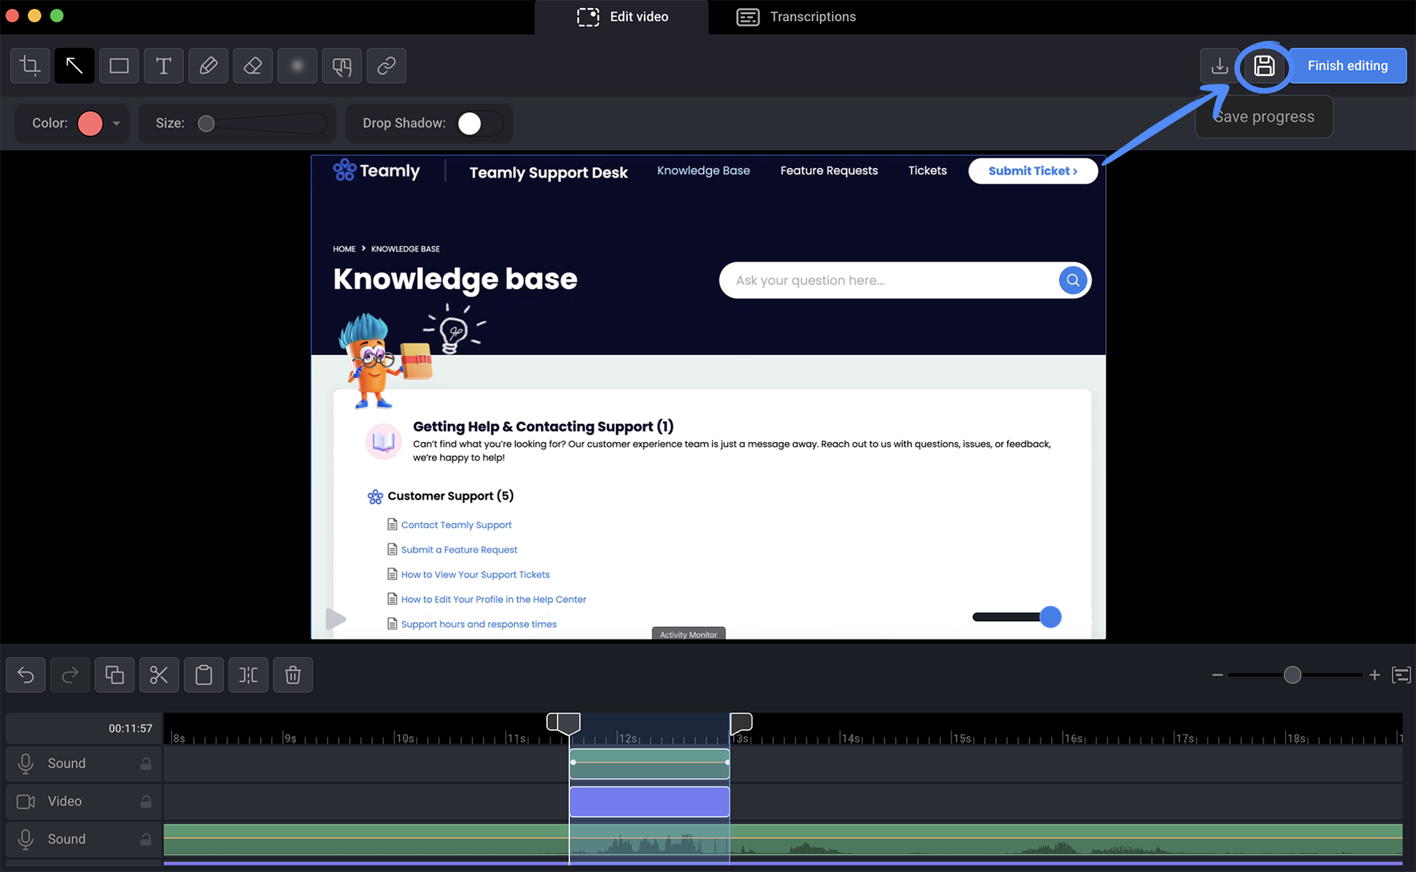The width and height of the screenshot is (1416, 872).
Task: Select the cursor highlight tool
Action: (x=342, y=66)
